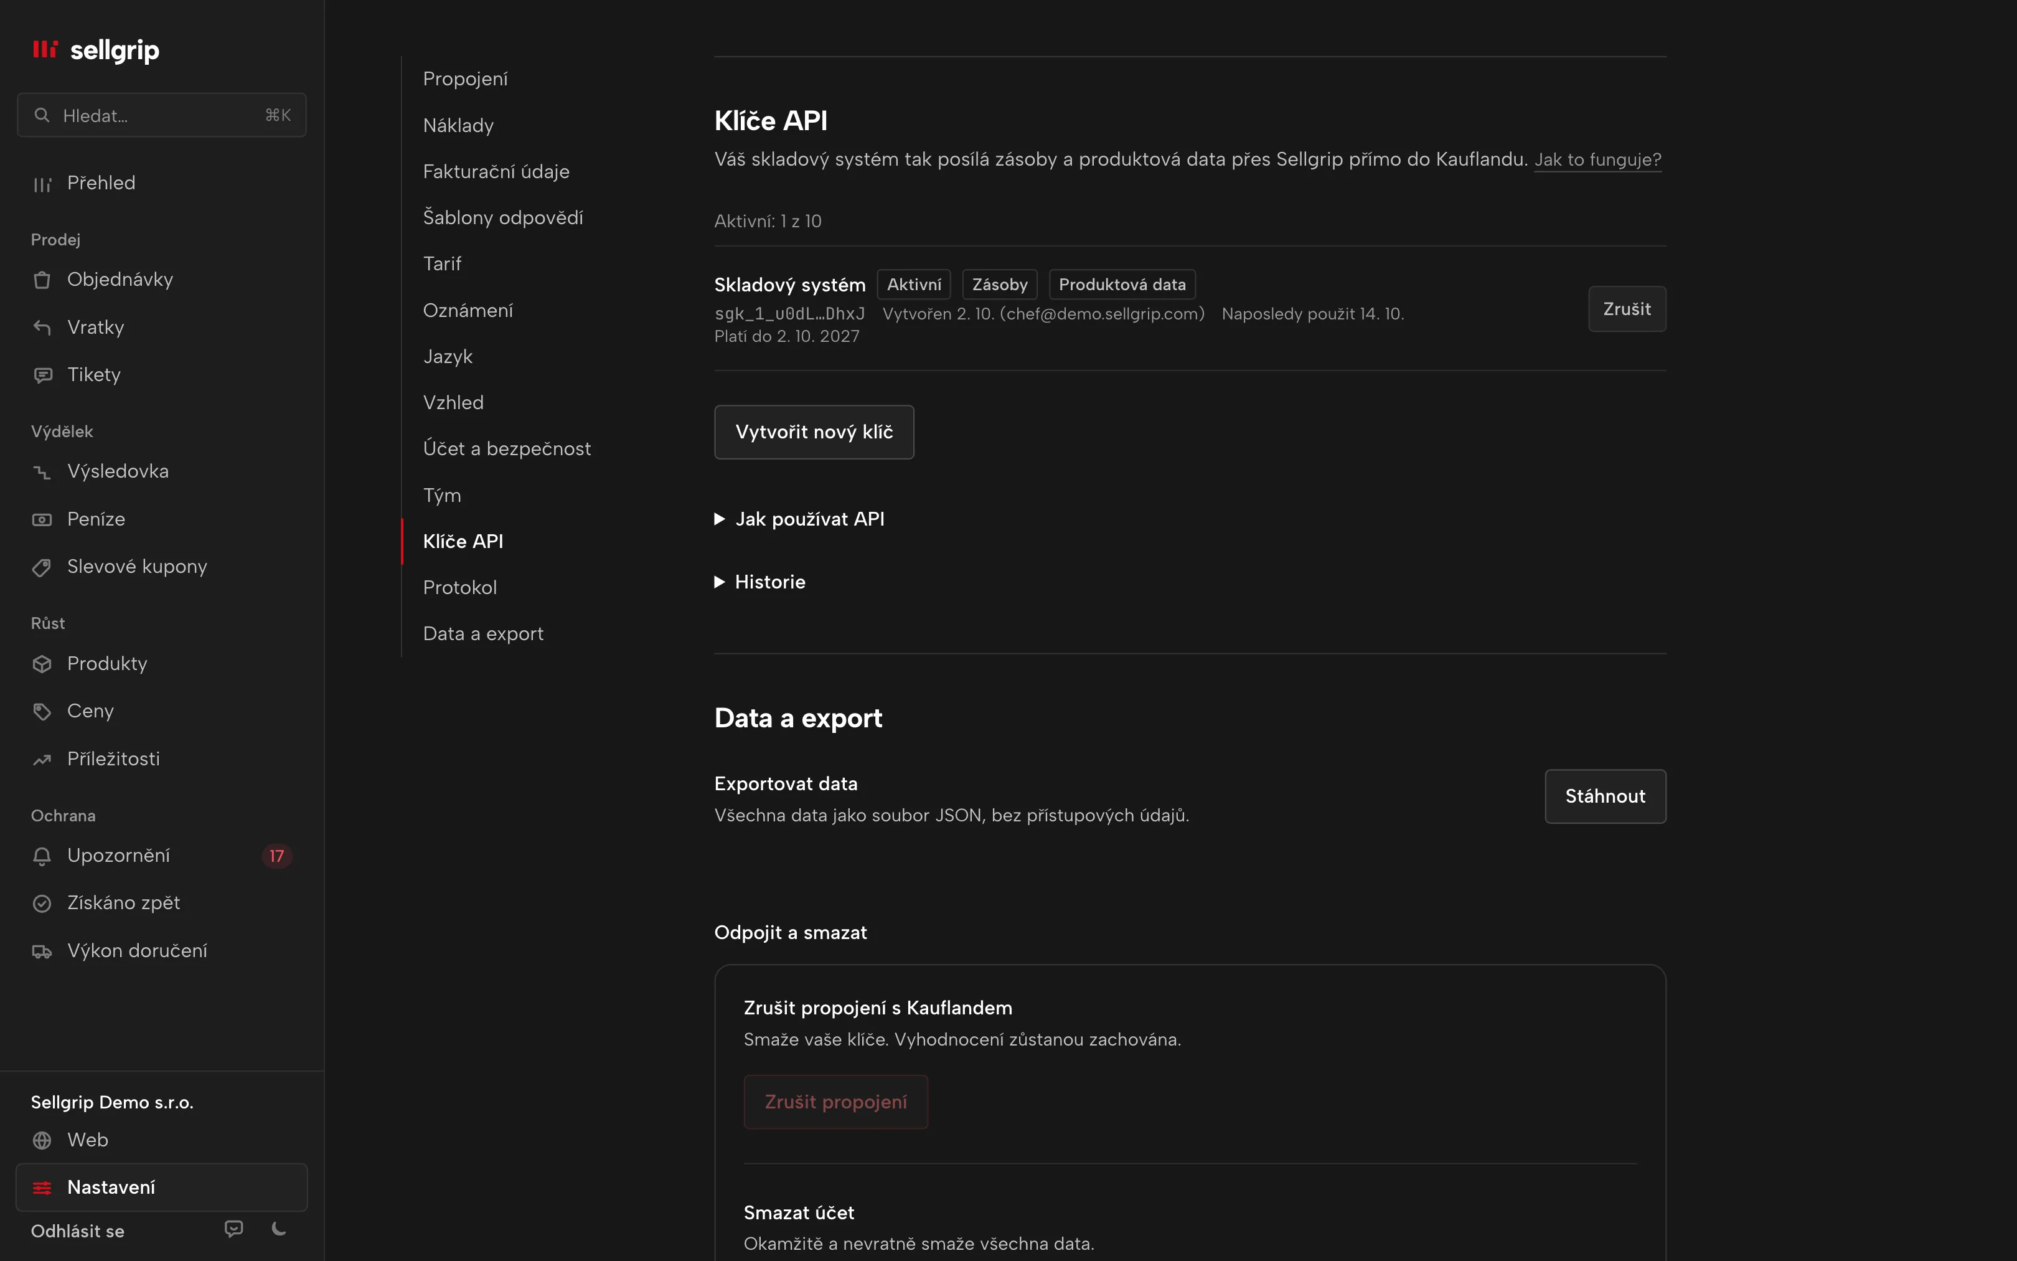Open Upozornění via its bell icon
Screen dimensions: 2017x1261
click(x=42, y=856)
